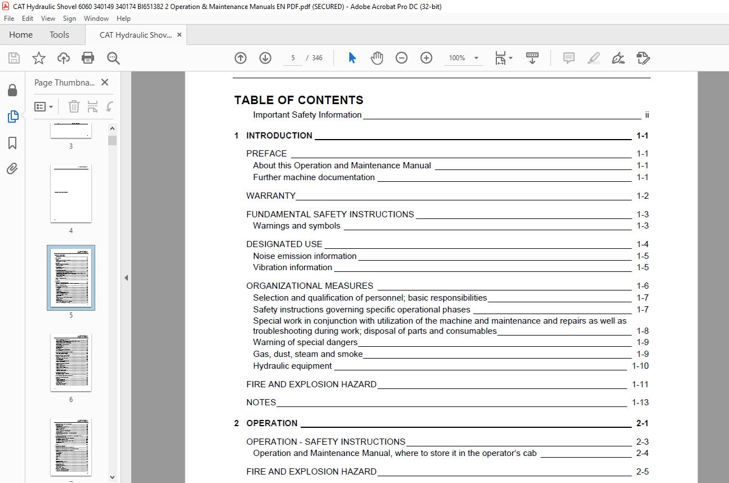This screenshot has width=729, height=483.
Task: Click the scrolling mode keyboard icon
Action: (532, 58)
